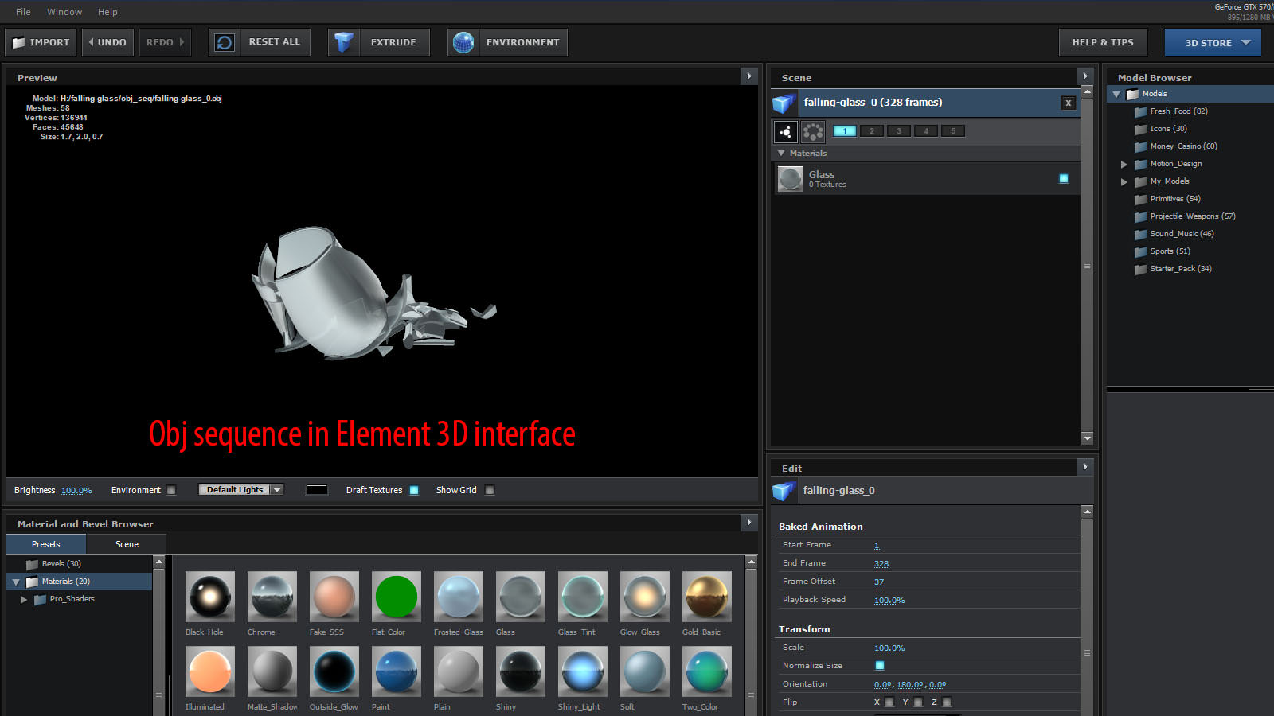Select the Outside_Glow material preset
This screenshot has height=716, width=1274.
pos(334,671)
